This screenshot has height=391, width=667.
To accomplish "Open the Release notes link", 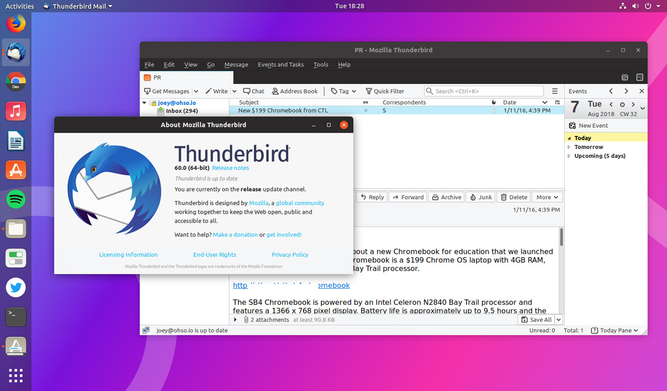I will 231,168.
